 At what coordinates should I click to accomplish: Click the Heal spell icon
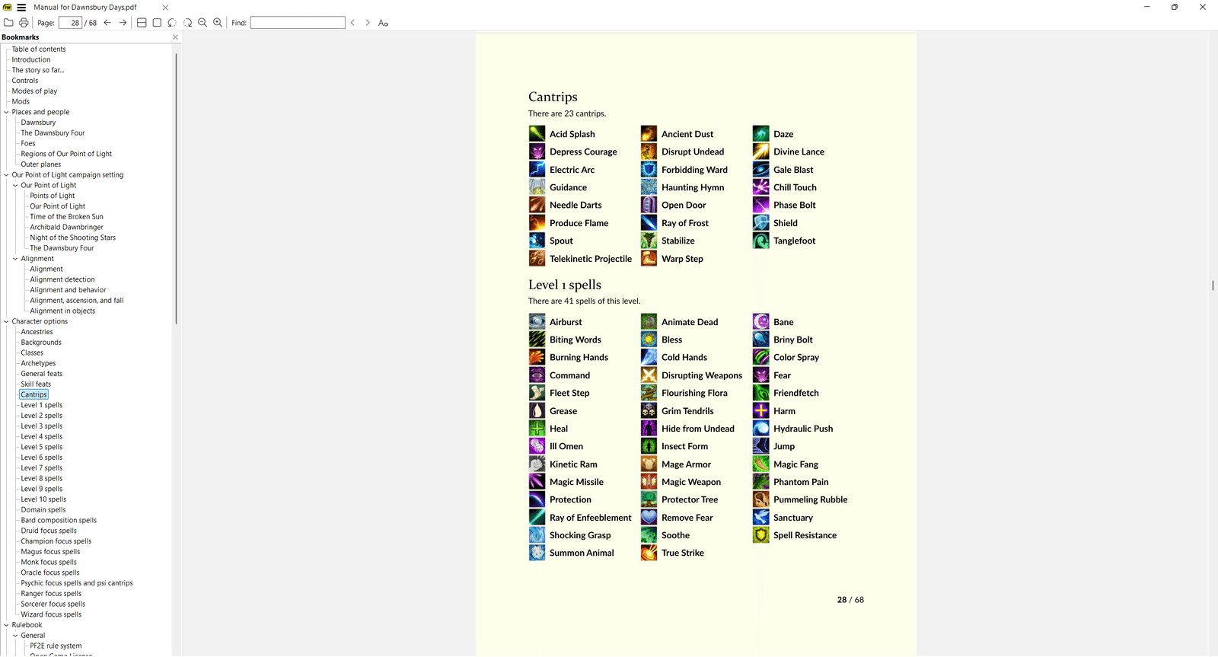coord(537,429)
